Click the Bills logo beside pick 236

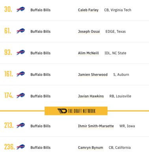click(x=20, y=147)
